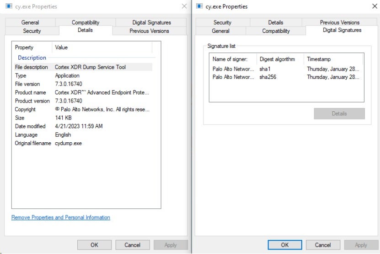Select File description row
This screenshot has height=254, width=380.
pyautogui.click(x=82, y=67)
